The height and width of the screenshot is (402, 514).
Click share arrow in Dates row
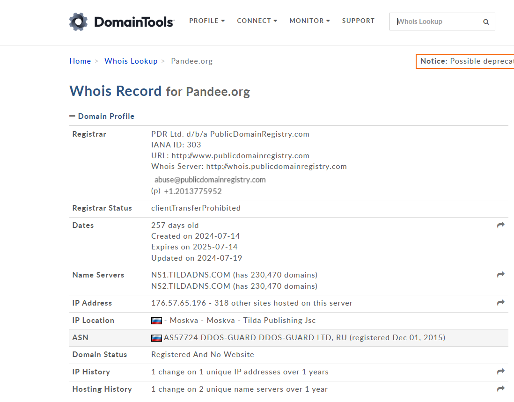click(x=500, y=225)
